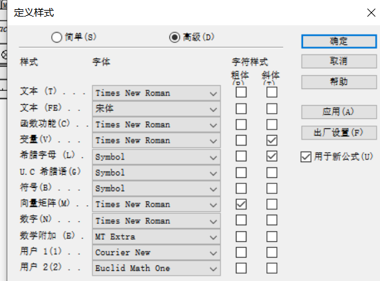Close the 定义样式 dialog
This screenshot has width=380, height=281.
[371, 13]
